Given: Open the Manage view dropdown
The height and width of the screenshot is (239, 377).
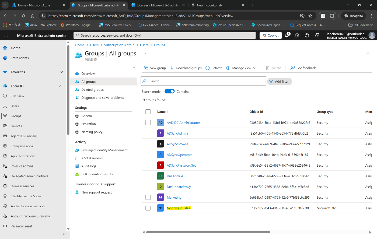Looking at the screenshot, I should click(x=241, y=68).
